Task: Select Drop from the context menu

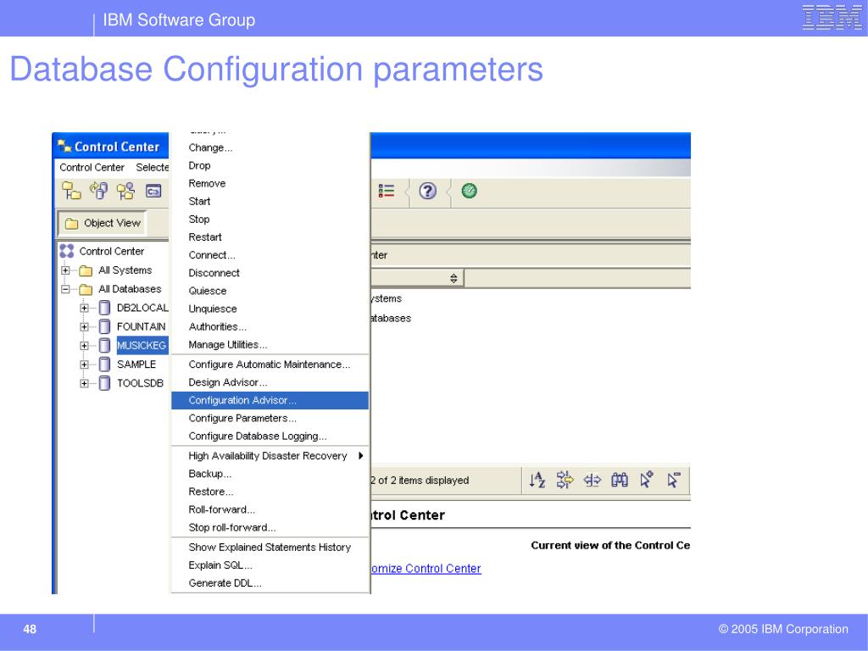Action: point(270,165)
